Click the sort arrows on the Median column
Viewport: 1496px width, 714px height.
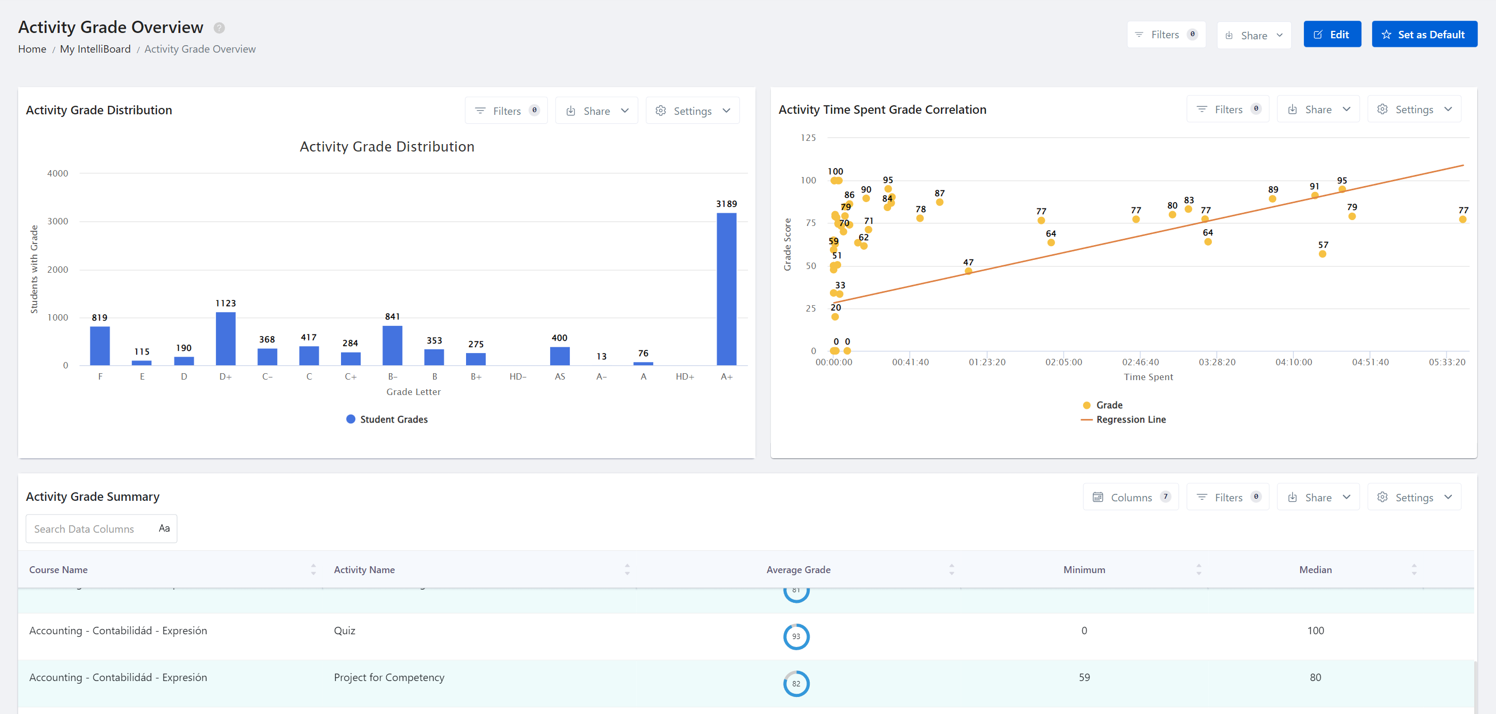[1414, 569]
